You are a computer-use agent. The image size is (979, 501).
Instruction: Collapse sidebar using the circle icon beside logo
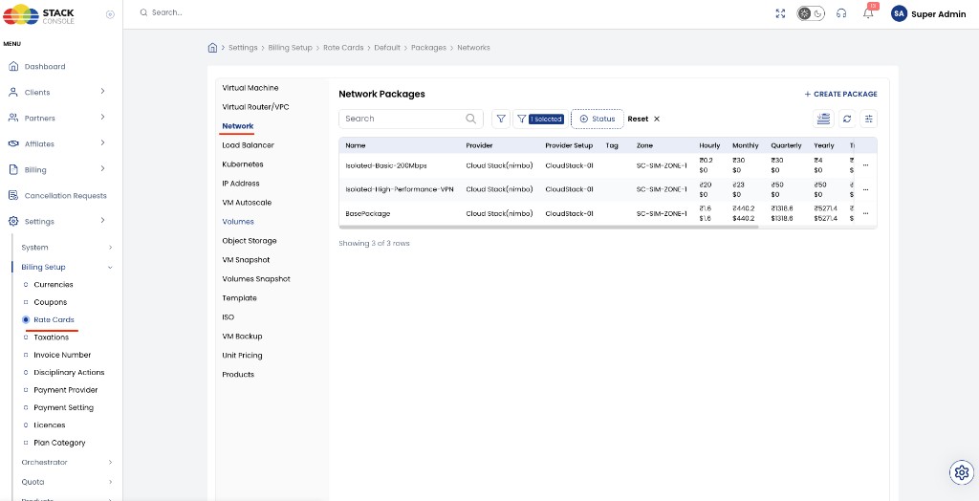tap(111, 14)
